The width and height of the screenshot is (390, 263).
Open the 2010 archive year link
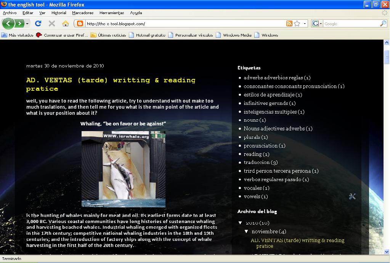click(x=252, y=223)
